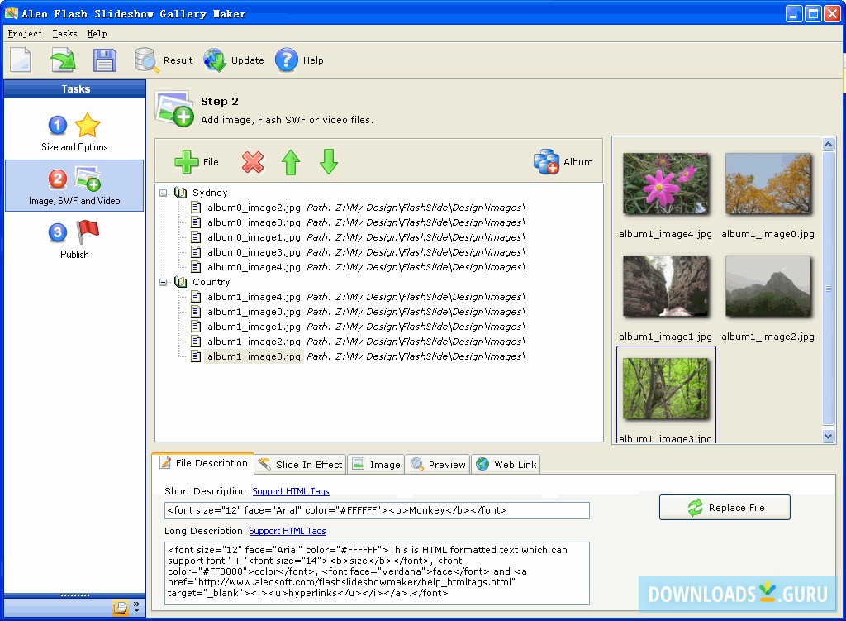
Task: Save project with floppy disk icon
Action: click(x=105, y=60)
